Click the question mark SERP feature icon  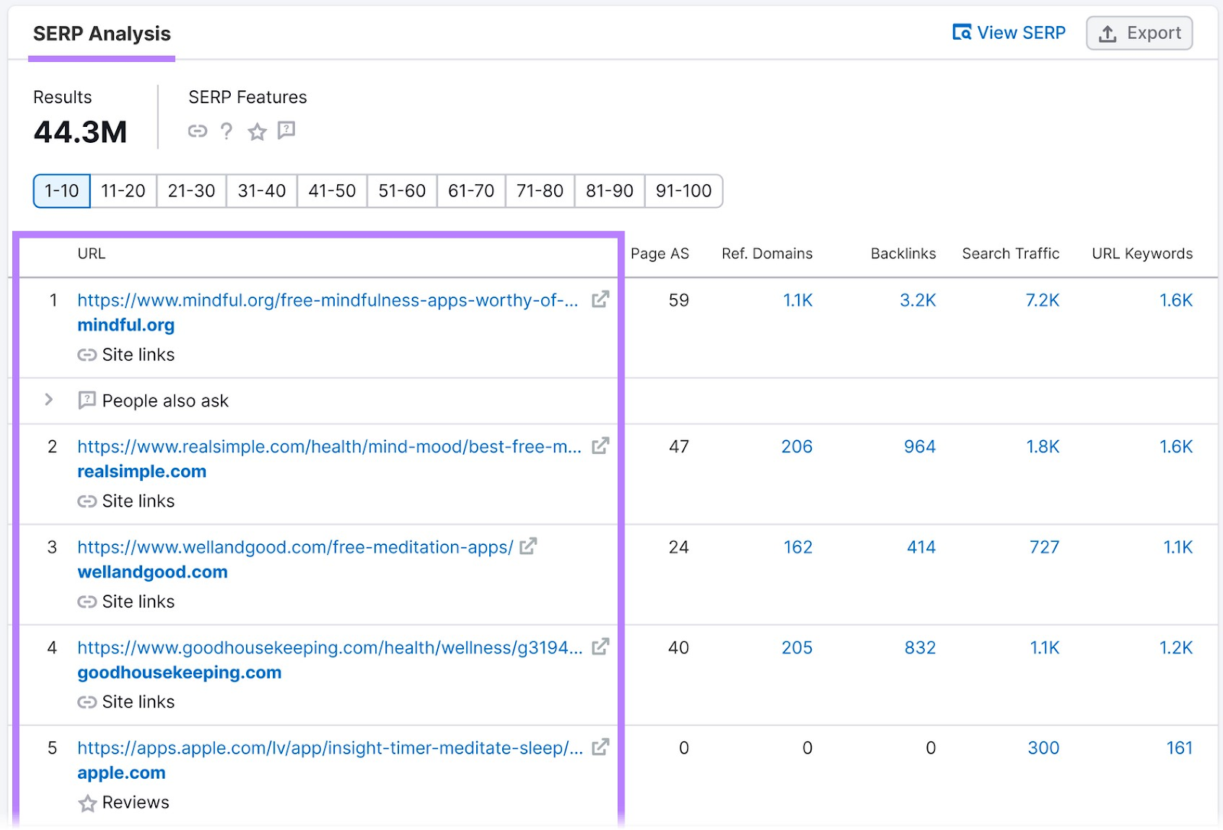[226, 131]
